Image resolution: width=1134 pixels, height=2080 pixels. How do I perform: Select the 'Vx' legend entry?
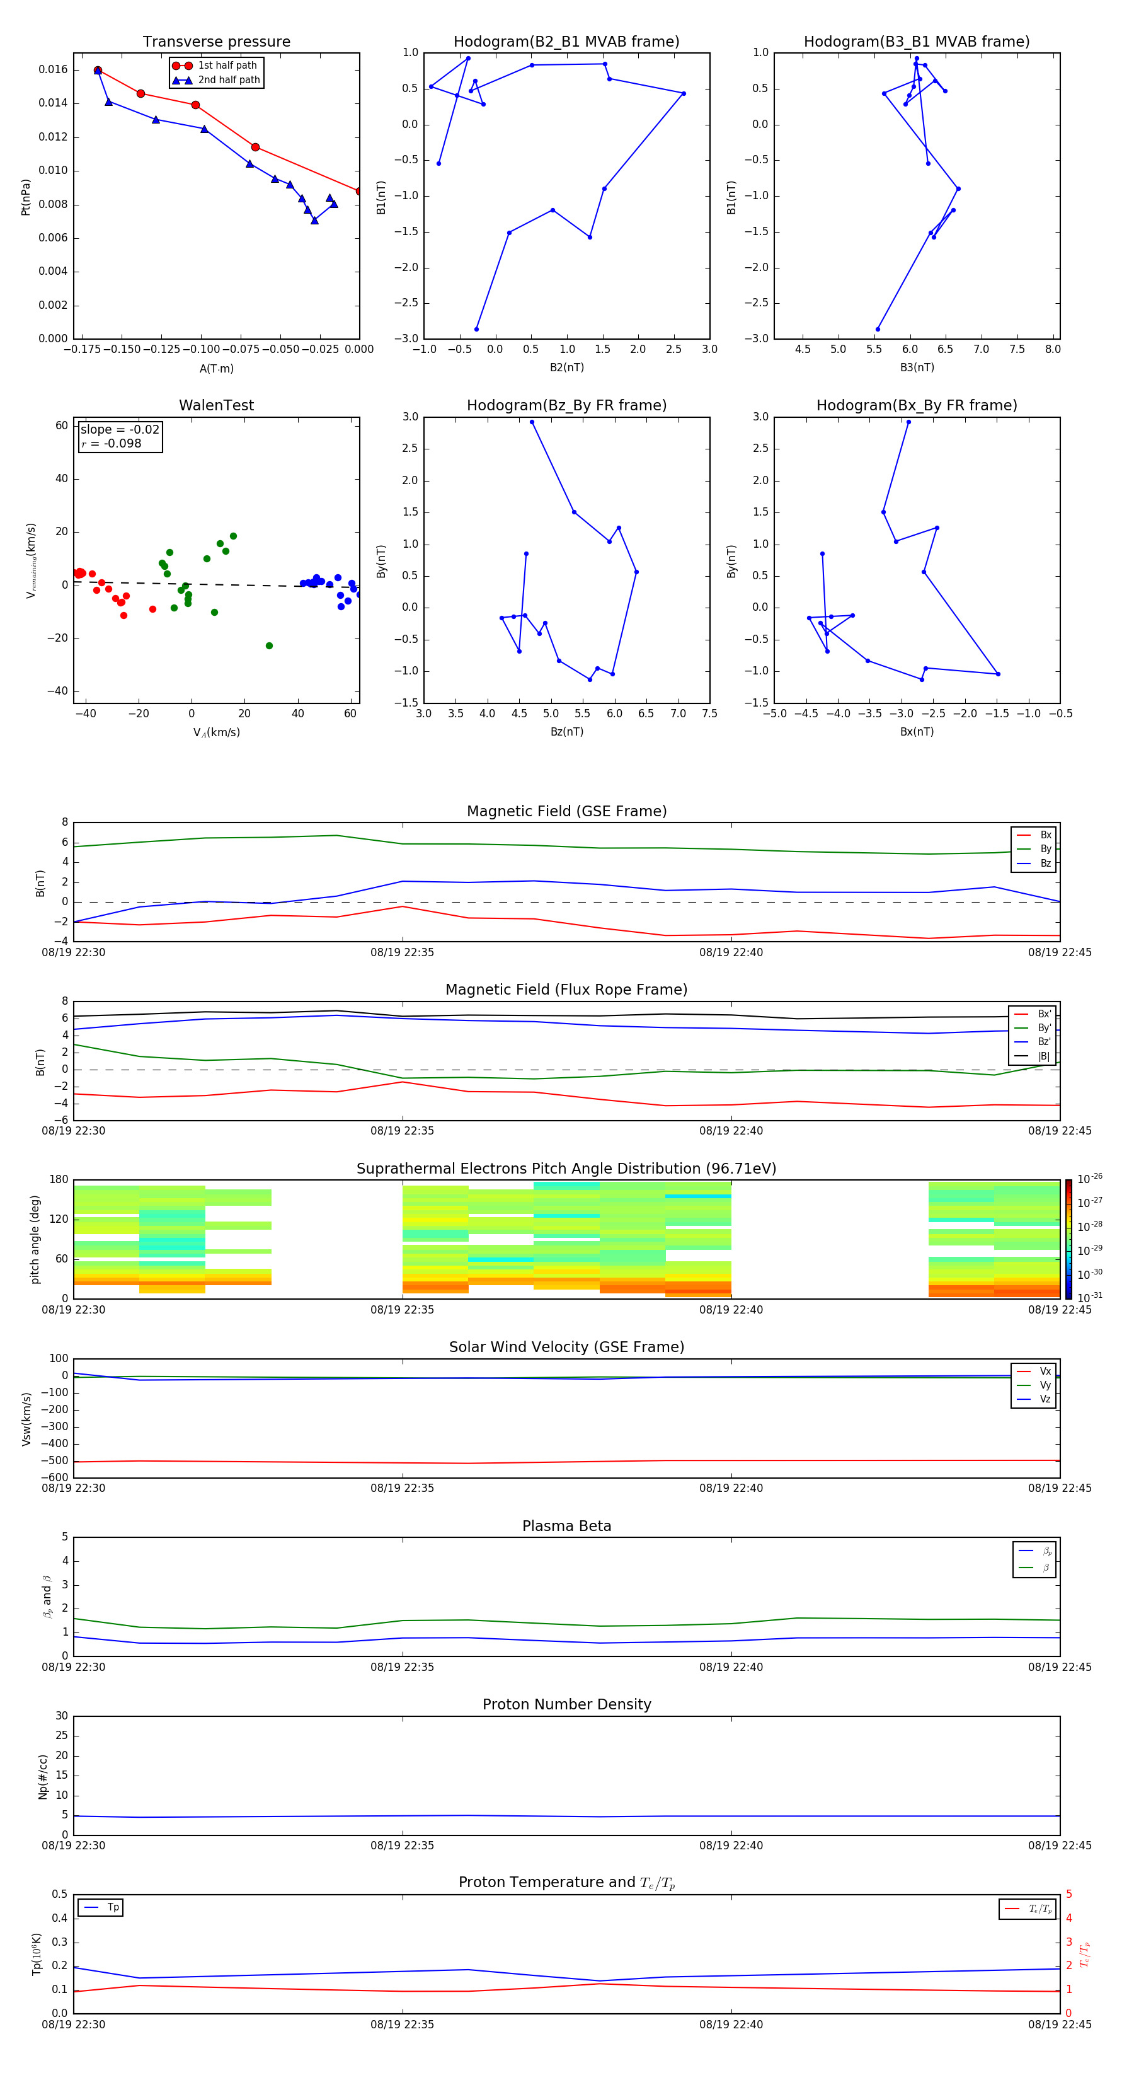point(1034,1371)
